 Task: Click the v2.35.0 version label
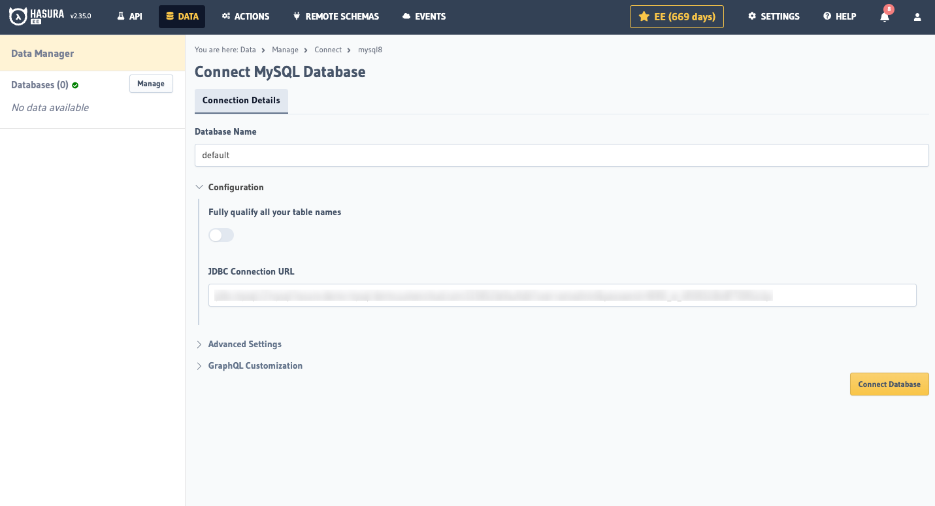pos(80,16)
